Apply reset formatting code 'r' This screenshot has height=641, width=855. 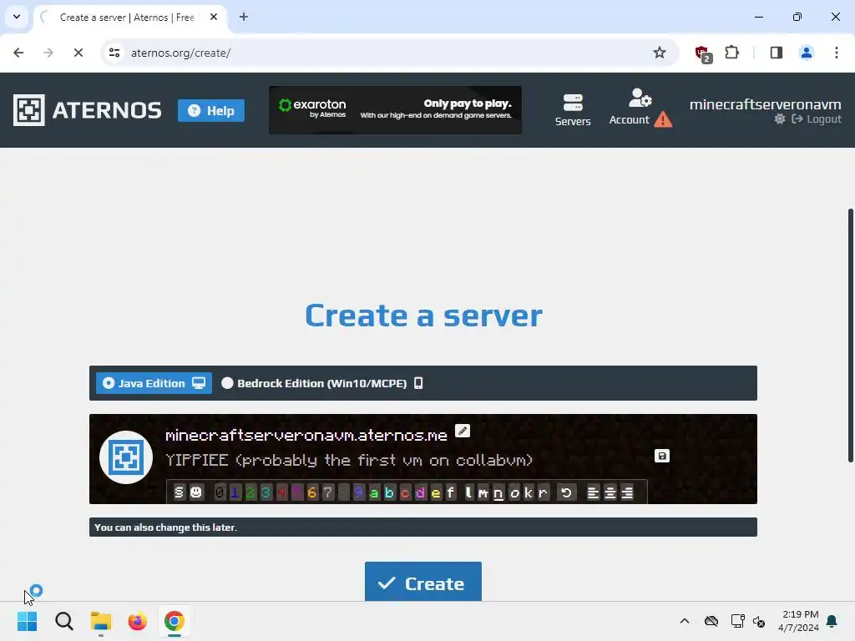pyautogui.click(x=543, y=492)
